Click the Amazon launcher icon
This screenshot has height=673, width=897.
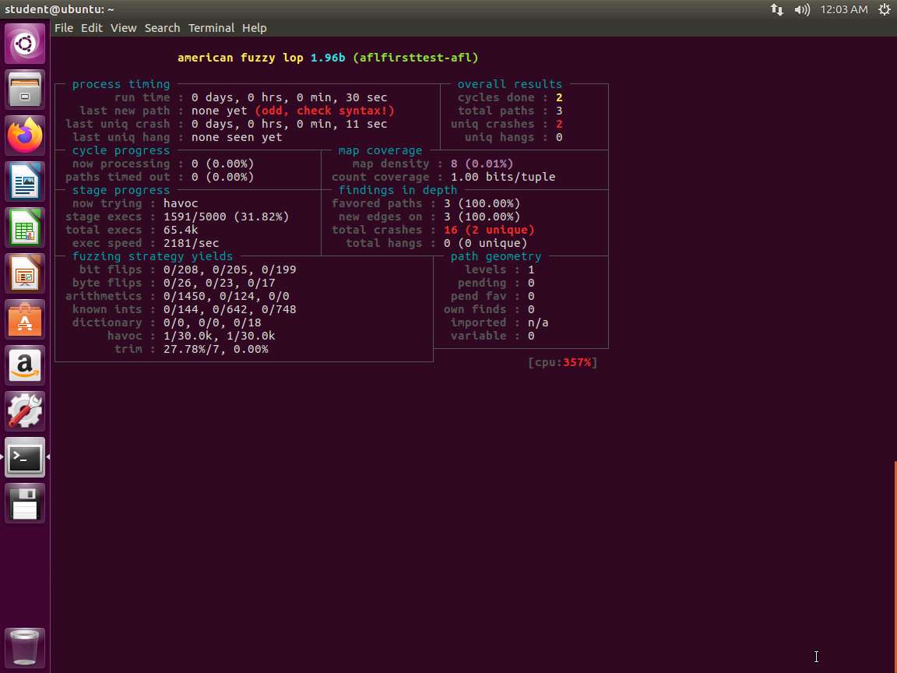(x=25, y=366)
